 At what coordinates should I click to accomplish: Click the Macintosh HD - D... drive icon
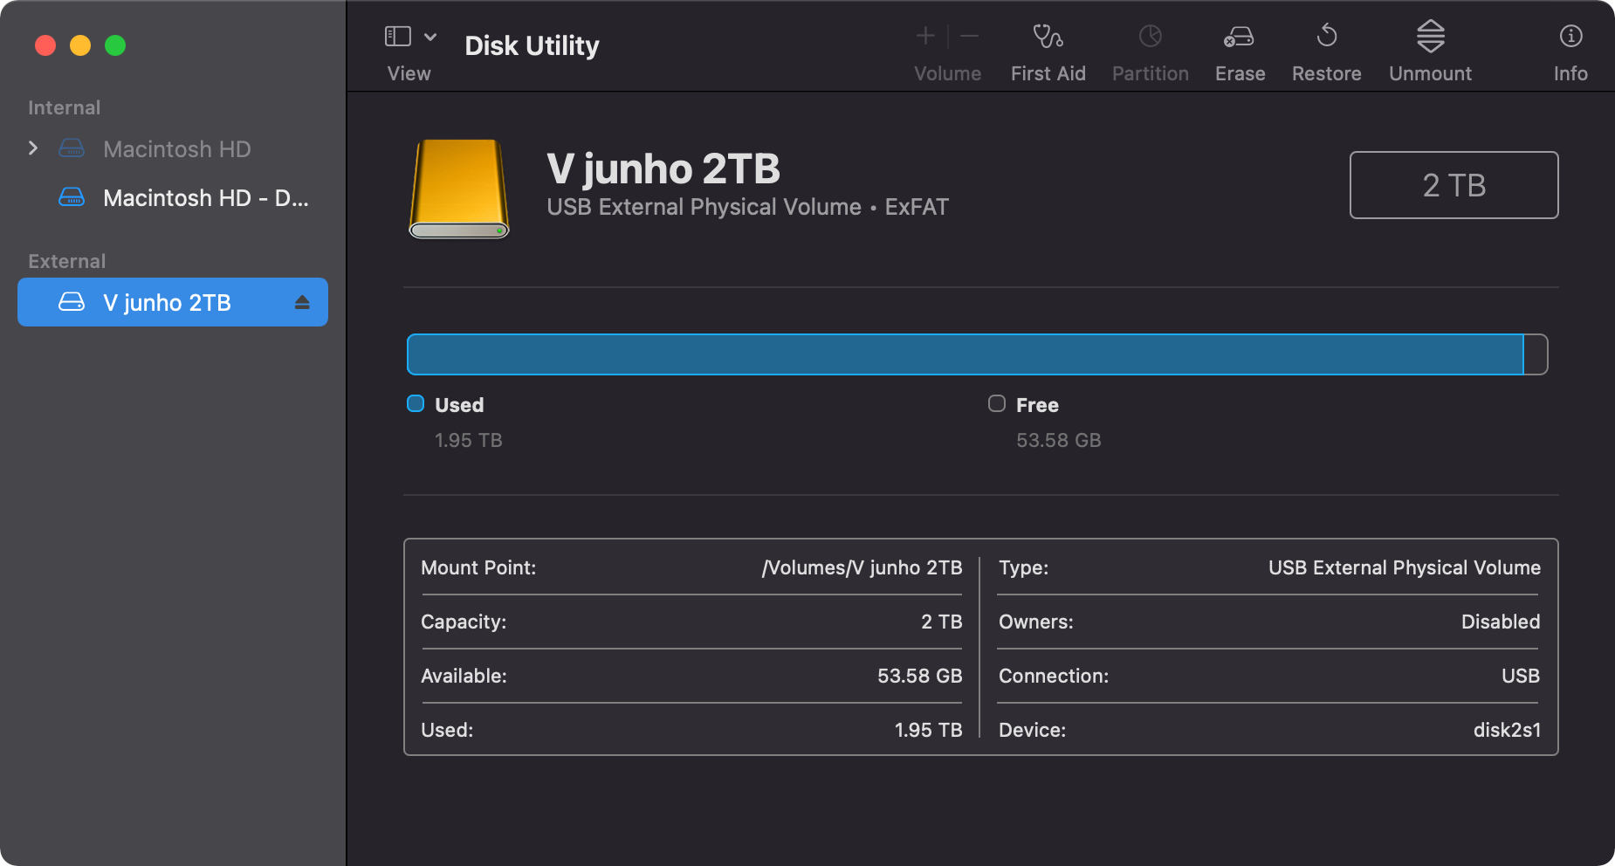coord(72,197)
